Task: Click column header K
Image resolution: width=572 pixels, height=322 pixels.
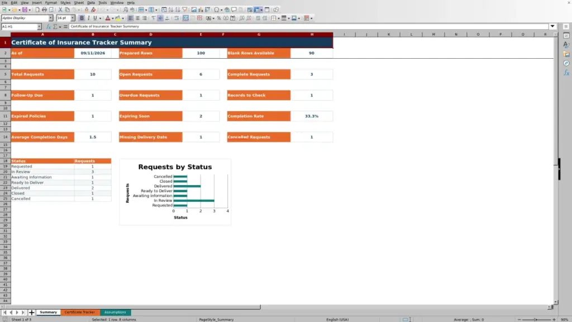Action: point(389,34)
